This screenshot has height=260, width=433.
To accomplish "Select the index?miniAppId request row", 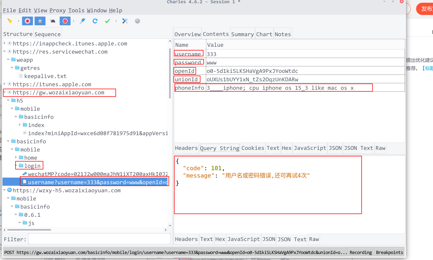I will [98, 133].
